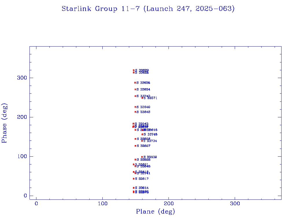Click the S 33634 text label
Screen dimensions: 296x222
tap(143, 89)
